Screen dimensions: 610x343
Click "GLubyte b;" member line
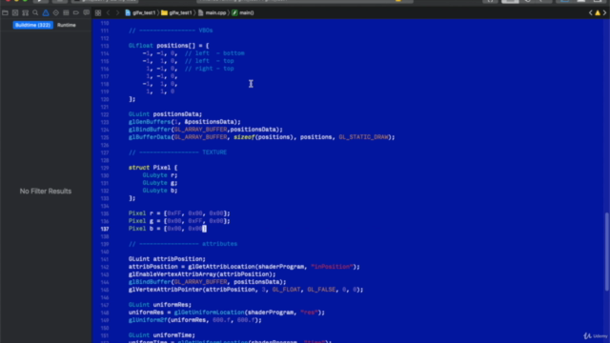pos(160,191)
